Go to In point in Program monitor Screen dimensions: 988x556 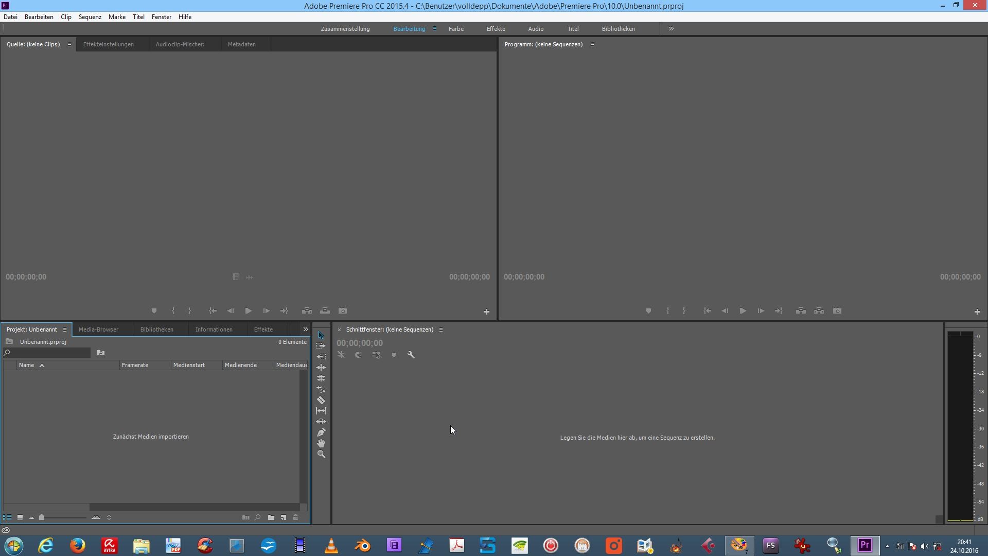tap(707, 311)
